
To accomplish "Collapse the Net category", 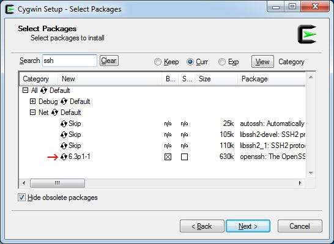I will (32, 113).
